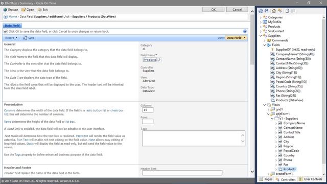The image size is (327, 184).
Task: Expand the grid1 view node
Action: 268,109
